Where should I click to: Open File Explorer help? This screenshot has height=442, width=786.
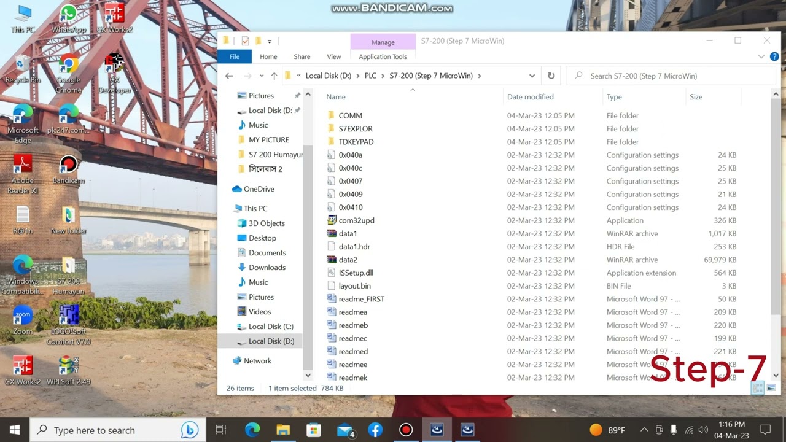774,56
